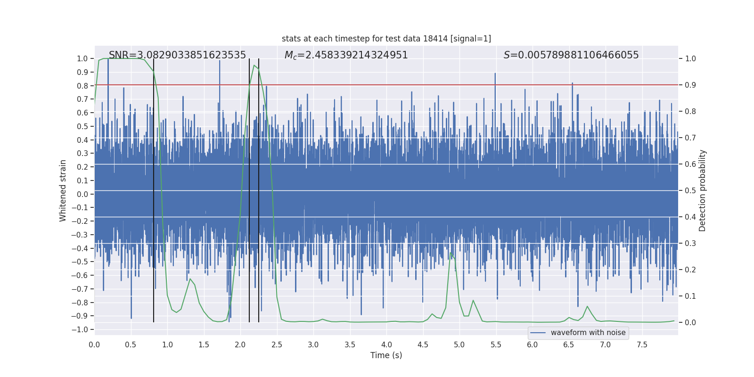Click the chirp mass Mc=2.458 annotation

coord(346,55)
